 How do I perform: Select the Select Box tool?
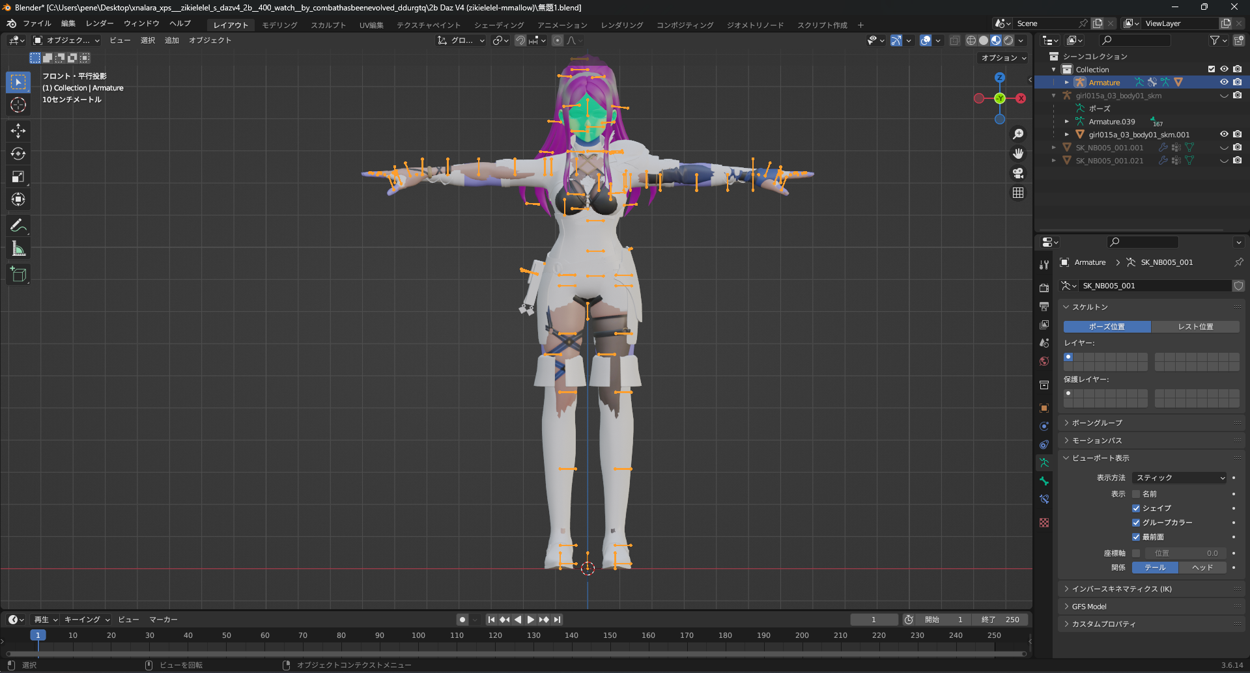[x=18, y=82]
